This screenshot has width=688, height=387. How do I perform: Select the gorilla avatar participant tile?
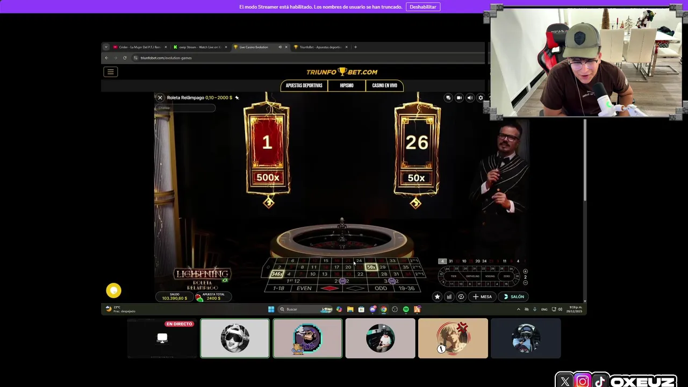pyautogui.click(x=307, y=338)
